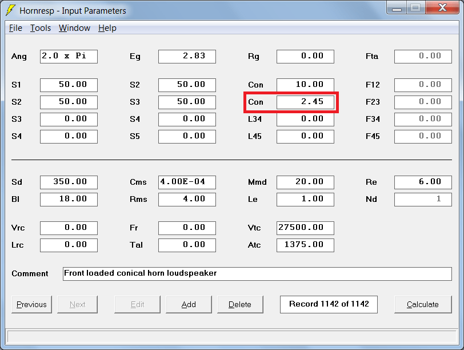This screenshot has height=350, width=464.
Task: Click the Vrc input field
Action: click(x=69, y=228)
